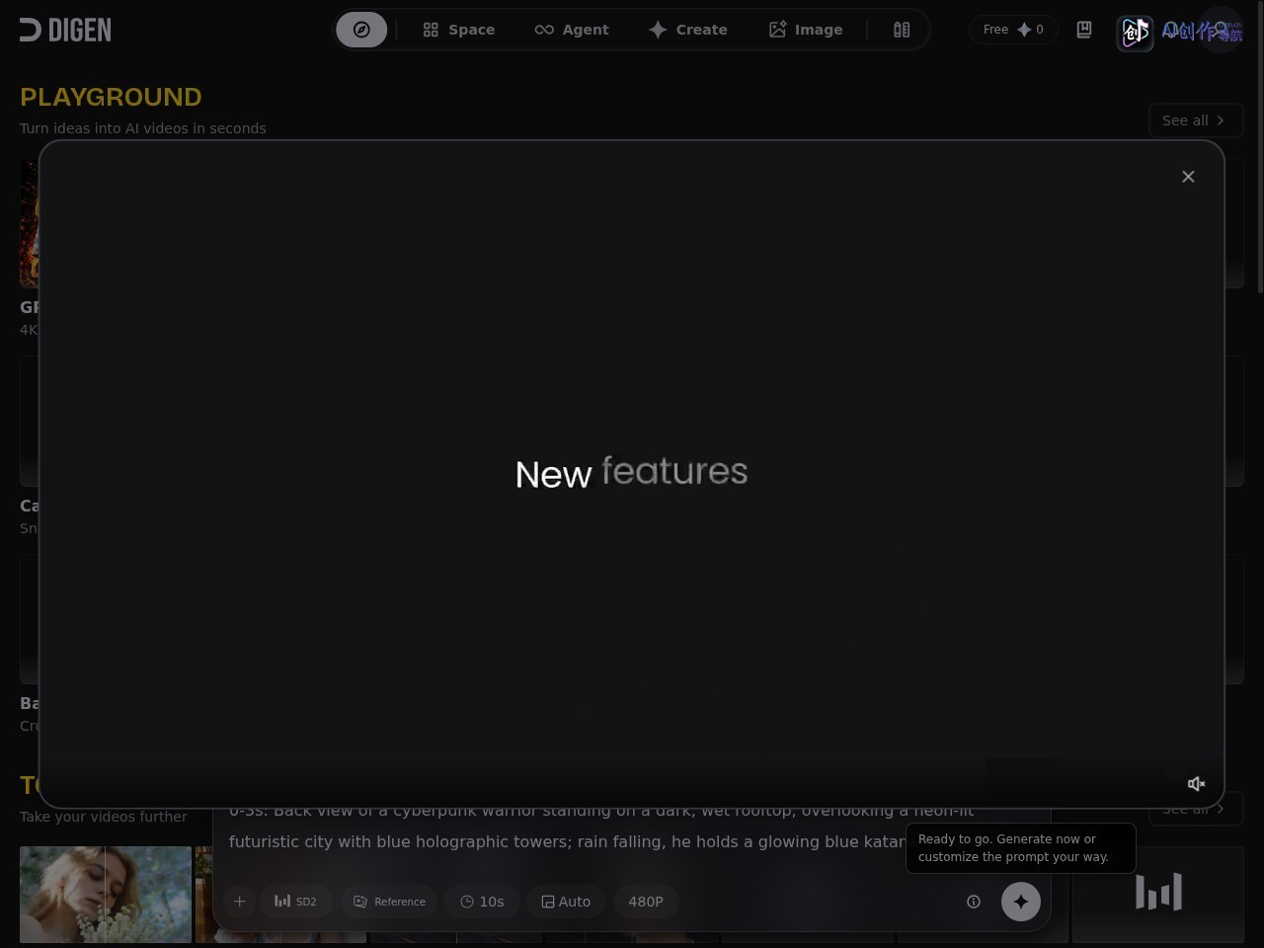The width and height of the screenshot is (1264, 948).
Task: Open the Free credits balance pill
Action: tap(1013, 30)
